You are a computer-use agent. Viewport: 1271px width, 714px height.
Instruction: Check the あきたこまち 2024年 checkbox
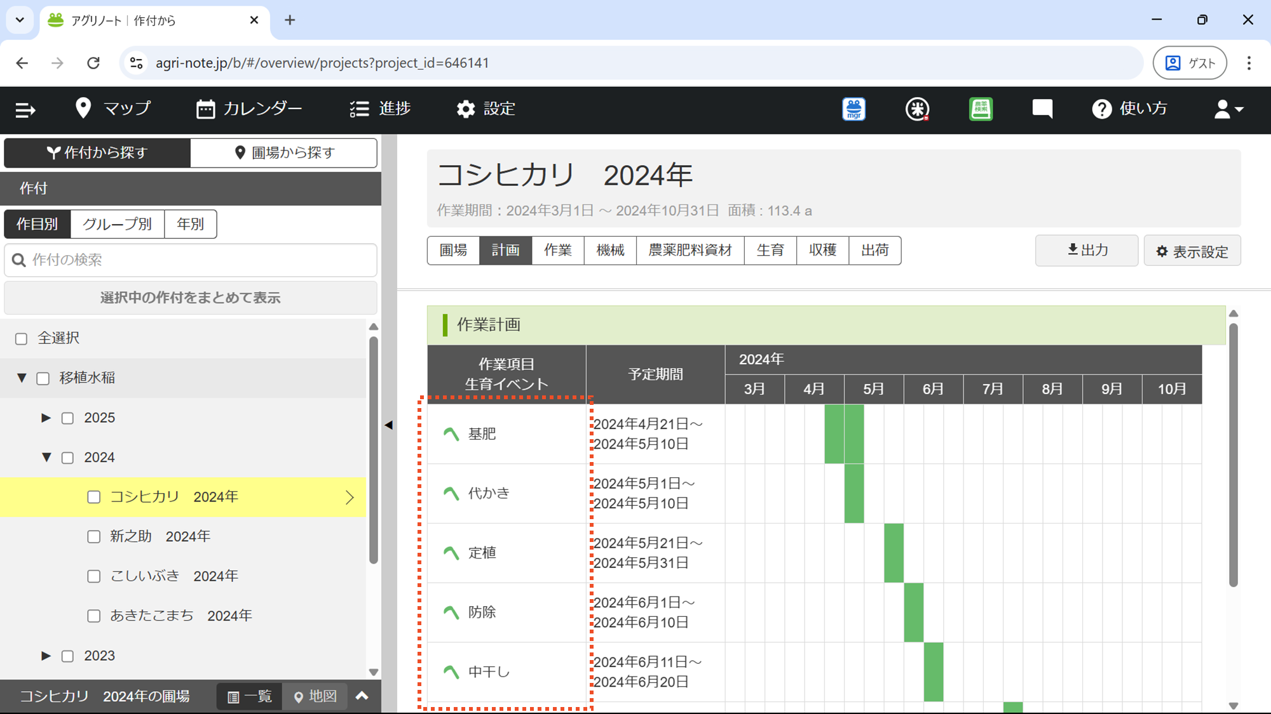pyautogui.click(x=94, y=616)
